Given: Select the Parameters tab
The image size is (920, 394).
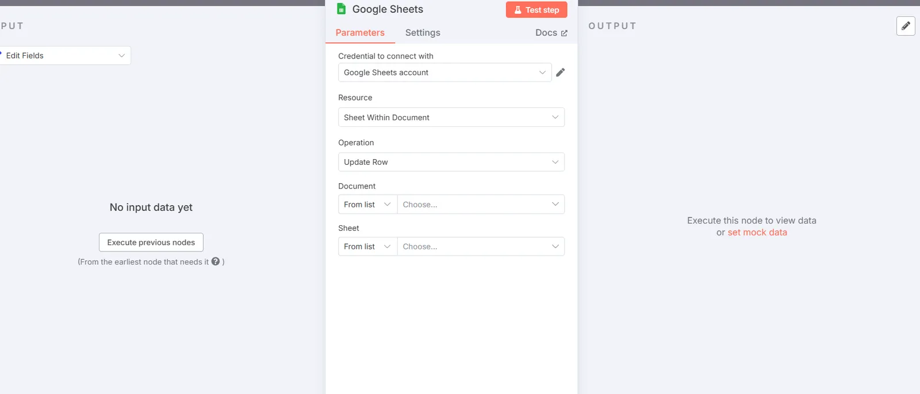Looking at the screenshot, I should pos(360,33).
